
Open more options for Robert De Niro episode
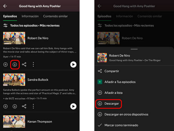pyautogui.click(x=33, y=64)
